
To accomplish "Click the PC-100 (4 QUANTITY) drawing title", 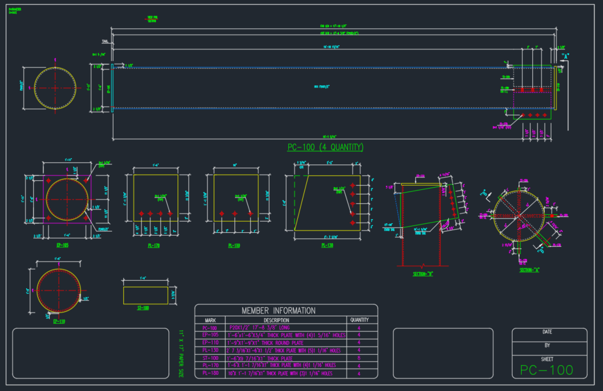I will [x=325, y=147].
